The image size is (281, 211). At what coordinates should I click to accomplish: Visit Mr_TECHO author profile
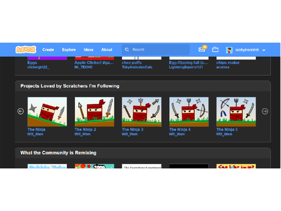pyautogui.click(x=84, y=67)
